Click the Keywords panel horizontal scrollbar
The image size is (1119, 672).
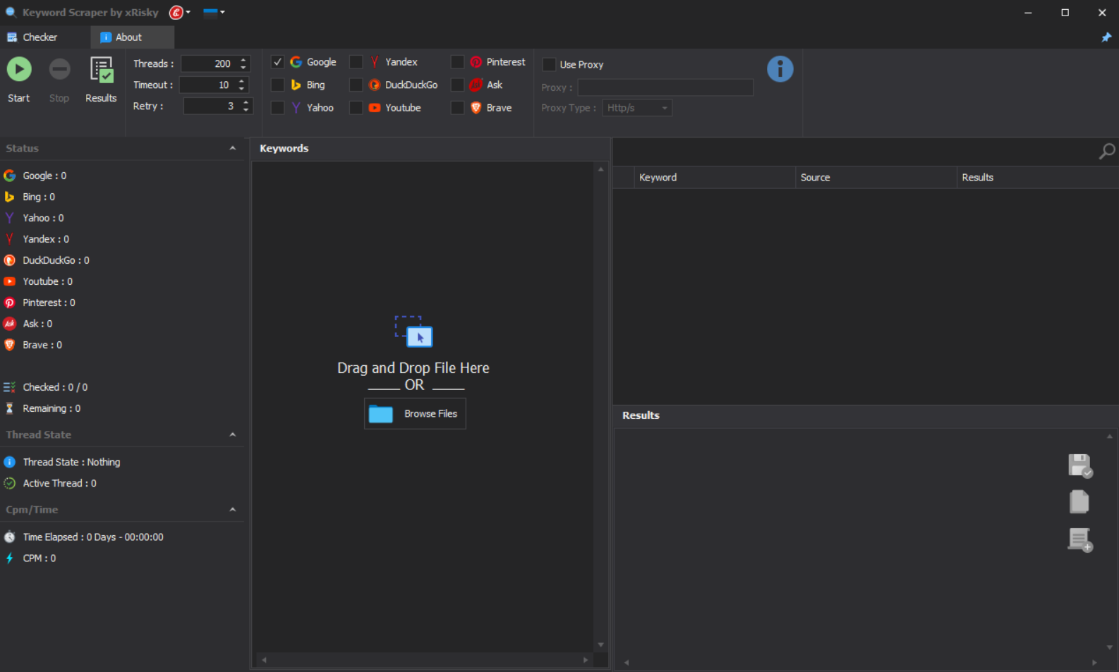pyautogui.click(x=424, y=660)
